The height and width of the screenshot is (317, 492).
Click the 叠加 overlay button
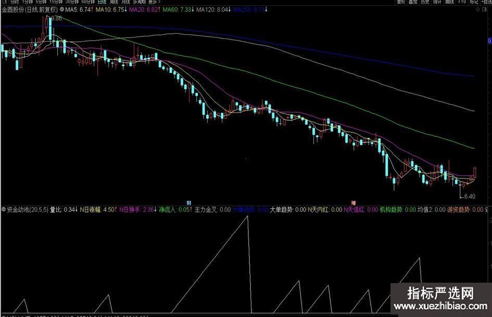pos(413,2)
